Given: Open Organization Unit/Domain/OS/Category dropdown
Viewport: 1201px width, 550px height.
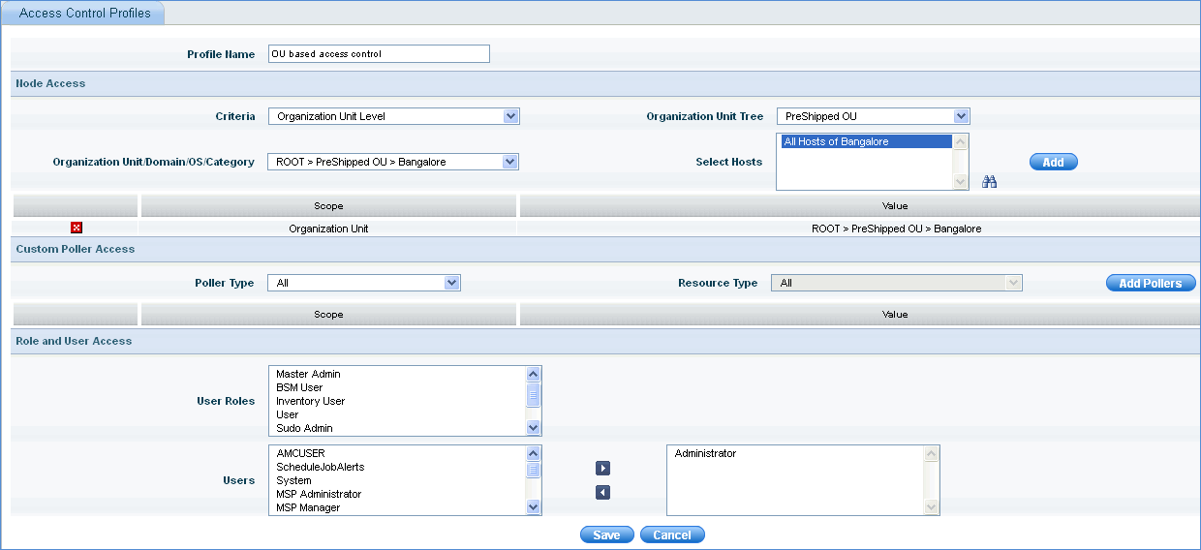Looking at the screenshot, I should tap(393, 162).
